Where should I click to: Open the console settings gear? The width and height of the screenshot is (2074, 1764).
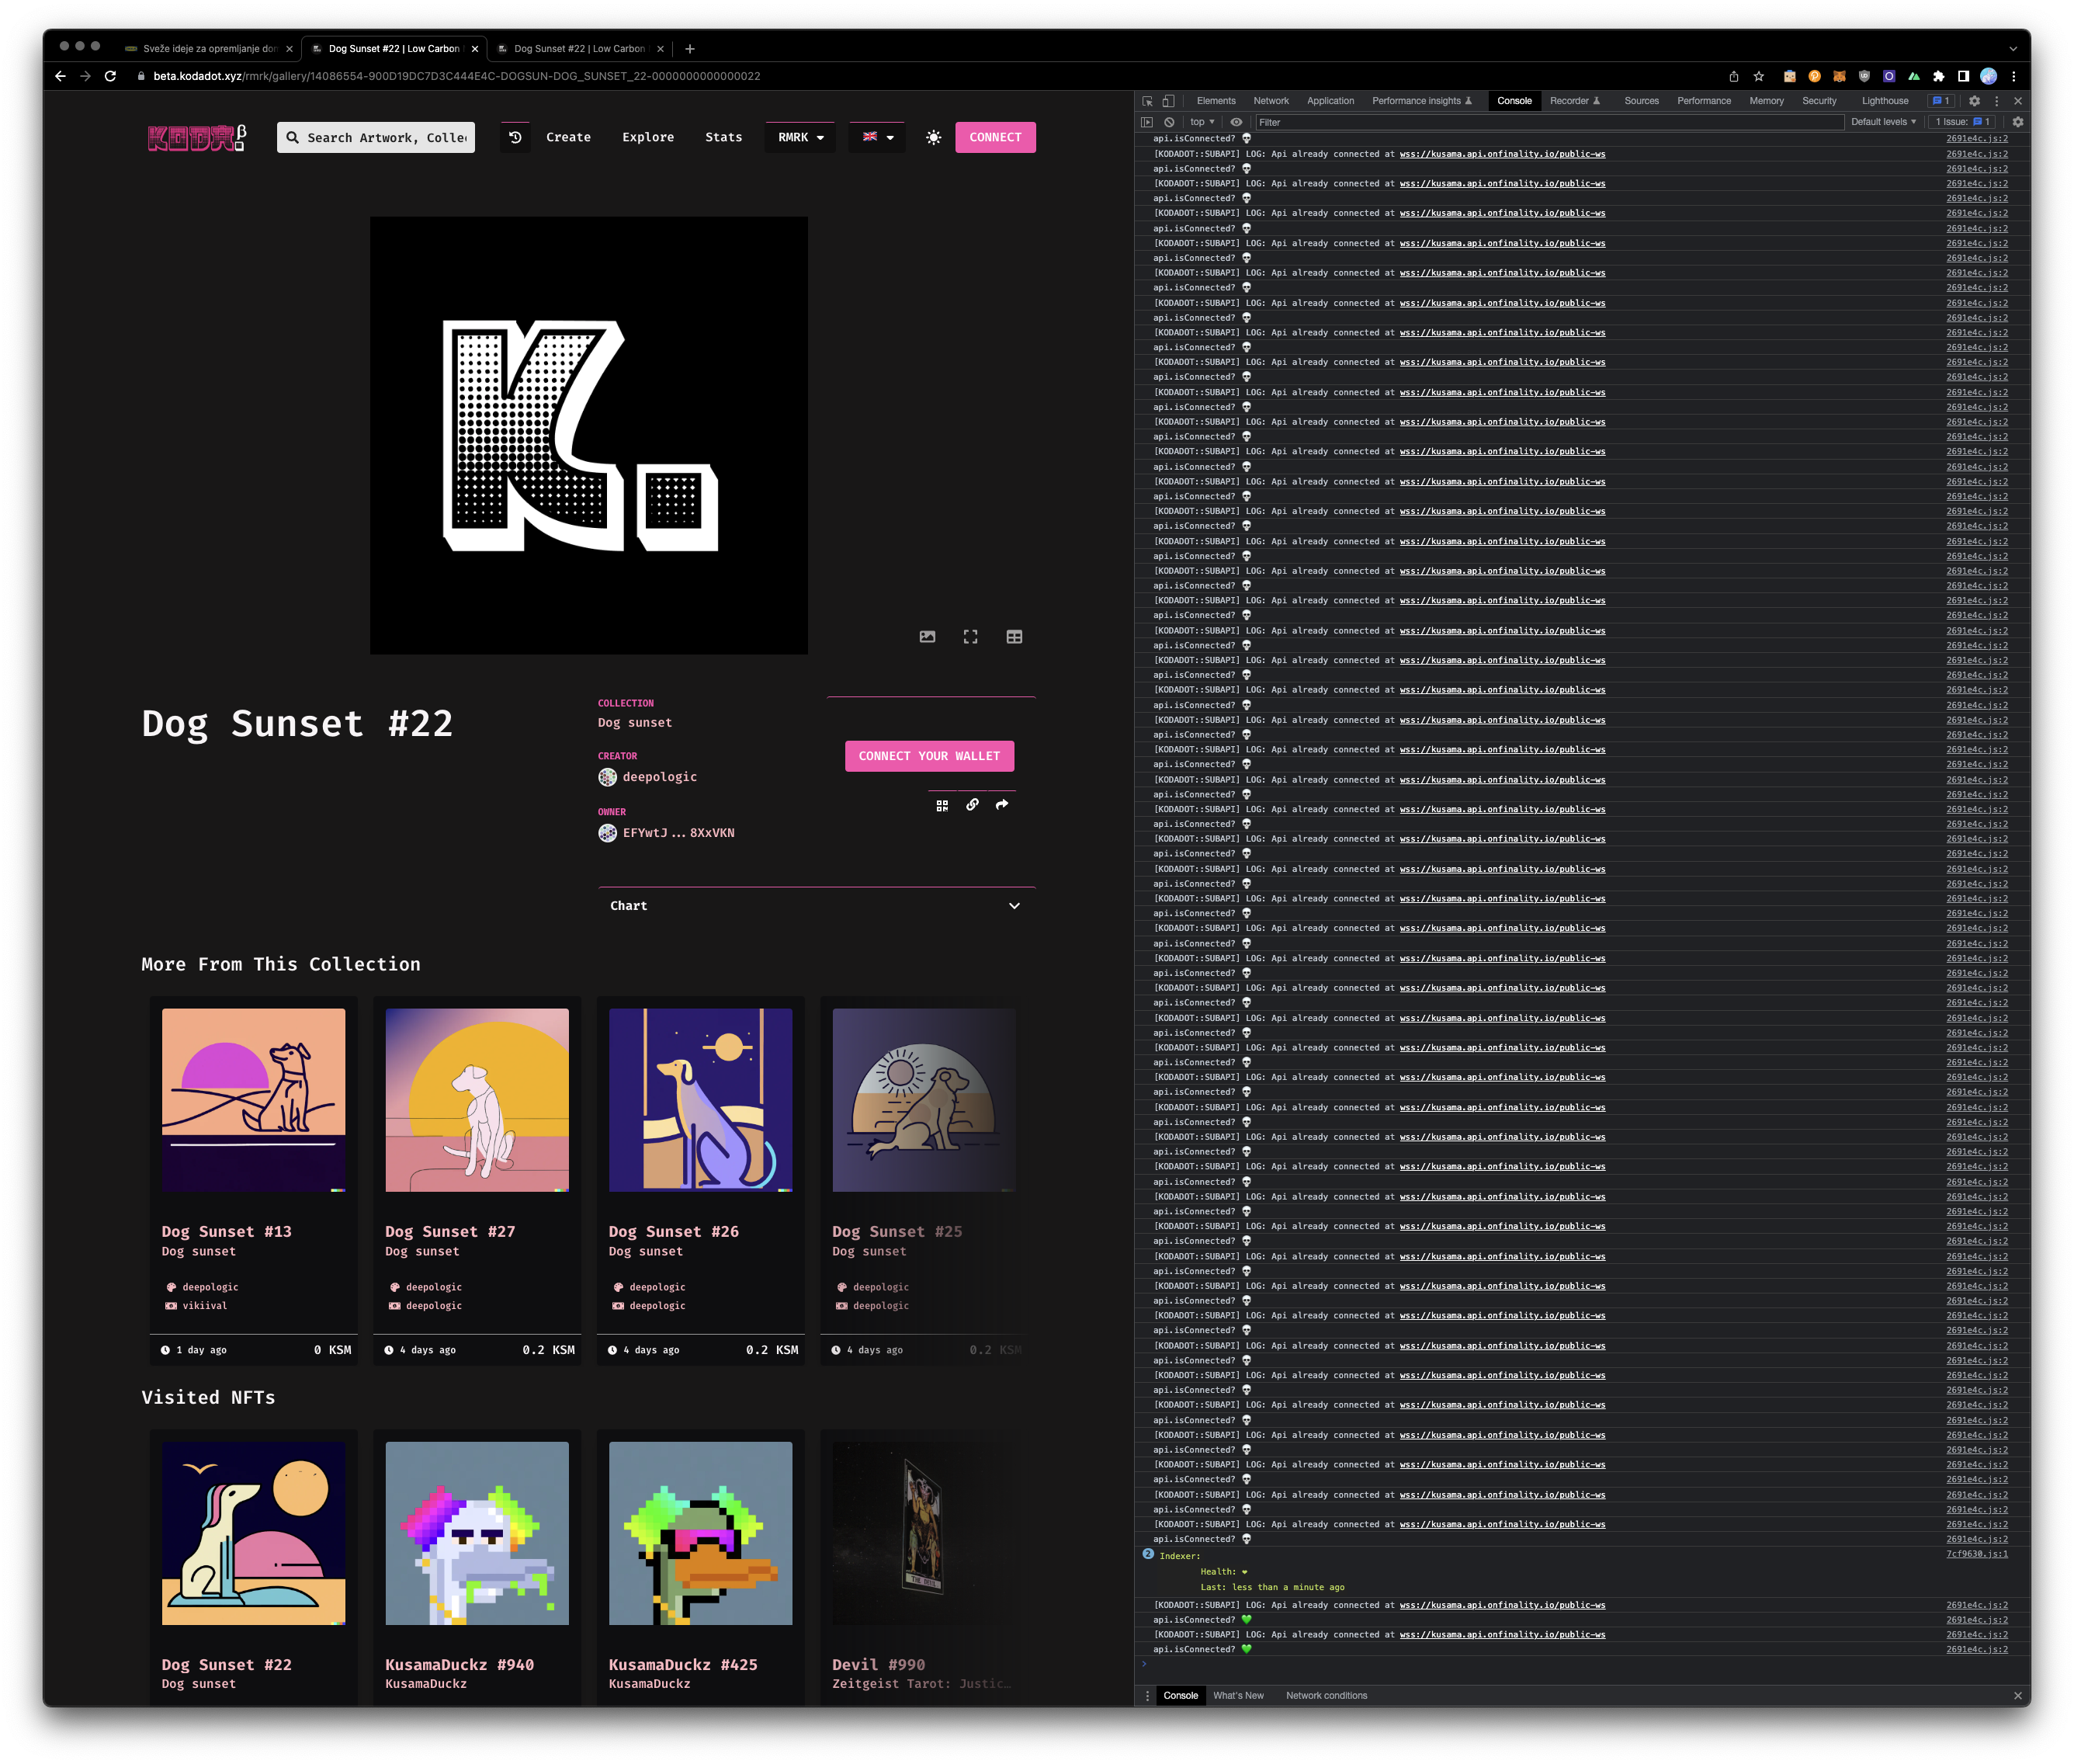pyautogui.click(x=2017, y=122)
